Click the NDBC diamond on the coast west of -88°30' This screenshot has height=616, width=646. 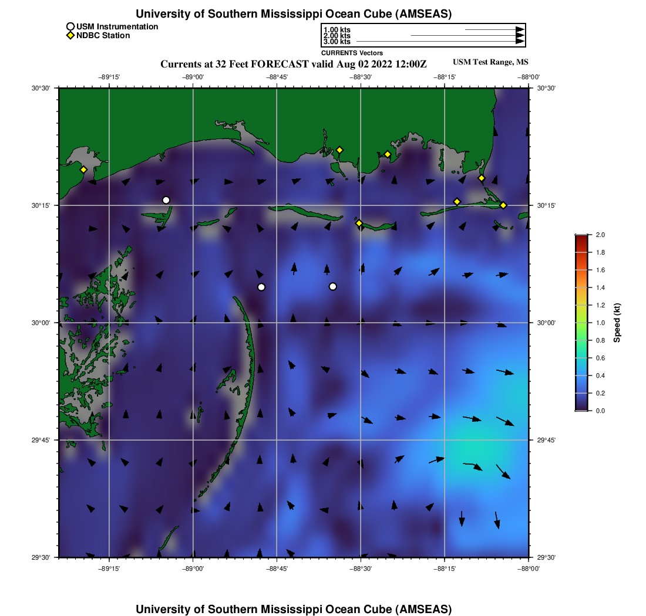(x=339, y=150)
